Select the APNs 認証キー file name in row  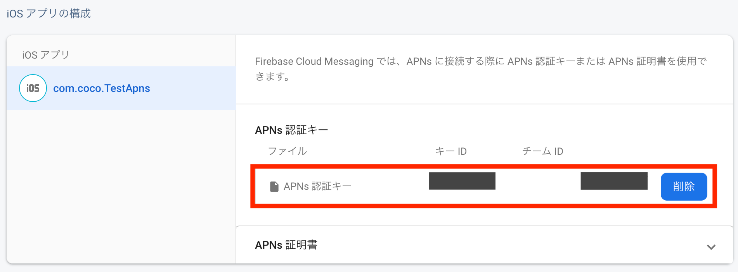pos(317,187)
